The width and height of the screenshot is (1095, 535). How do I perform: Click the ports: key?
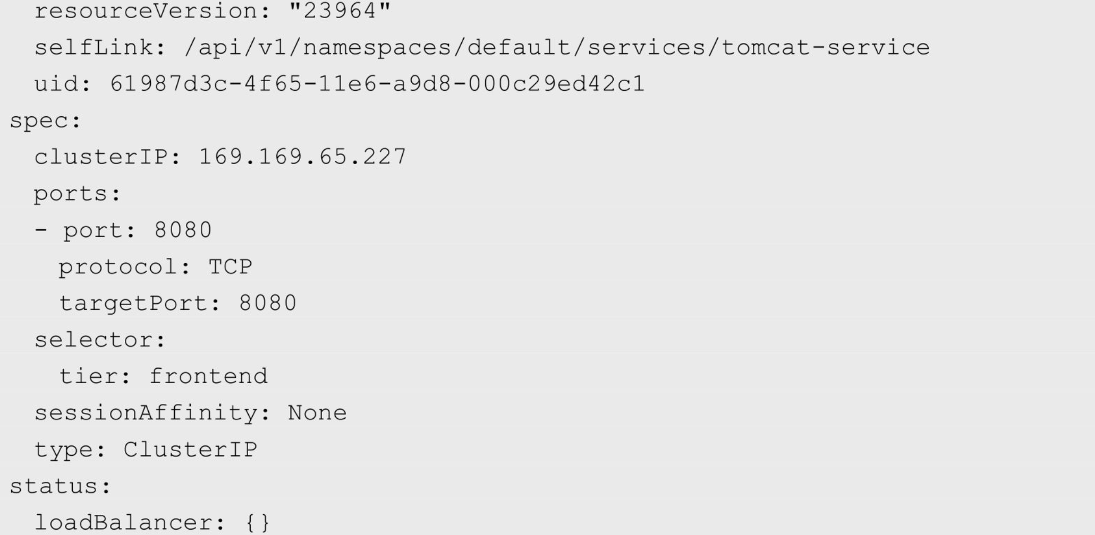(x=78, y=194)
